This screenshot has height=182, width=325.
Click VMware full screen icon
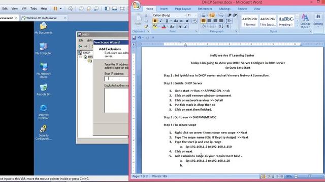[x=122, y=9]
